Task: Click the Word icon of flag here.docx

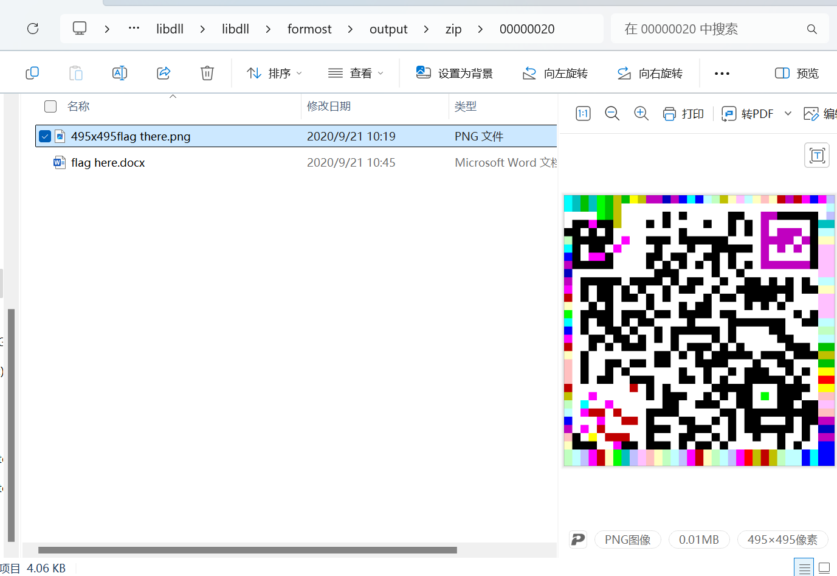Action: (60, 162)
